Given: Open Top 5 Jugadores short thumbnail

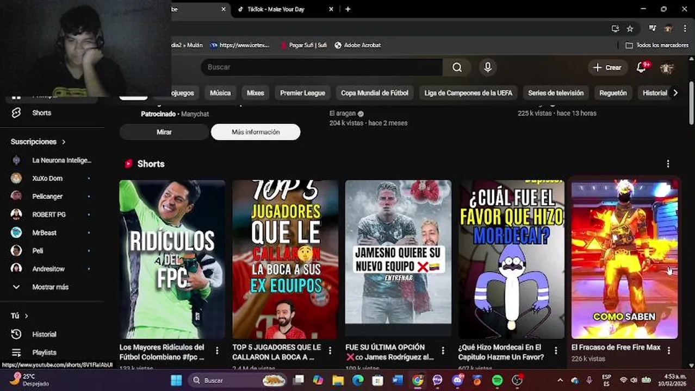Looking at the screenshot, I should [285, 260].
